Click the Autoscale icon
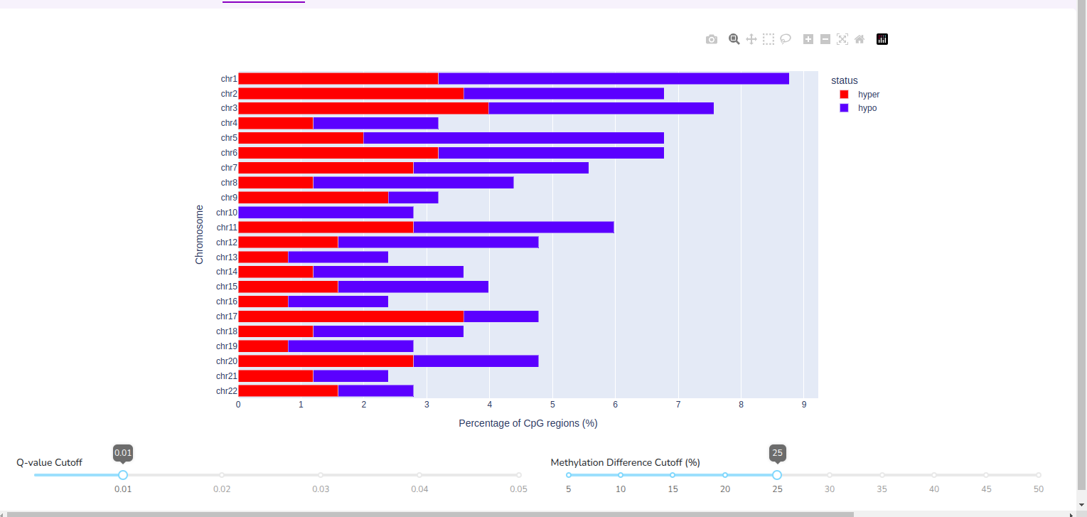 (x=842, y=39)
